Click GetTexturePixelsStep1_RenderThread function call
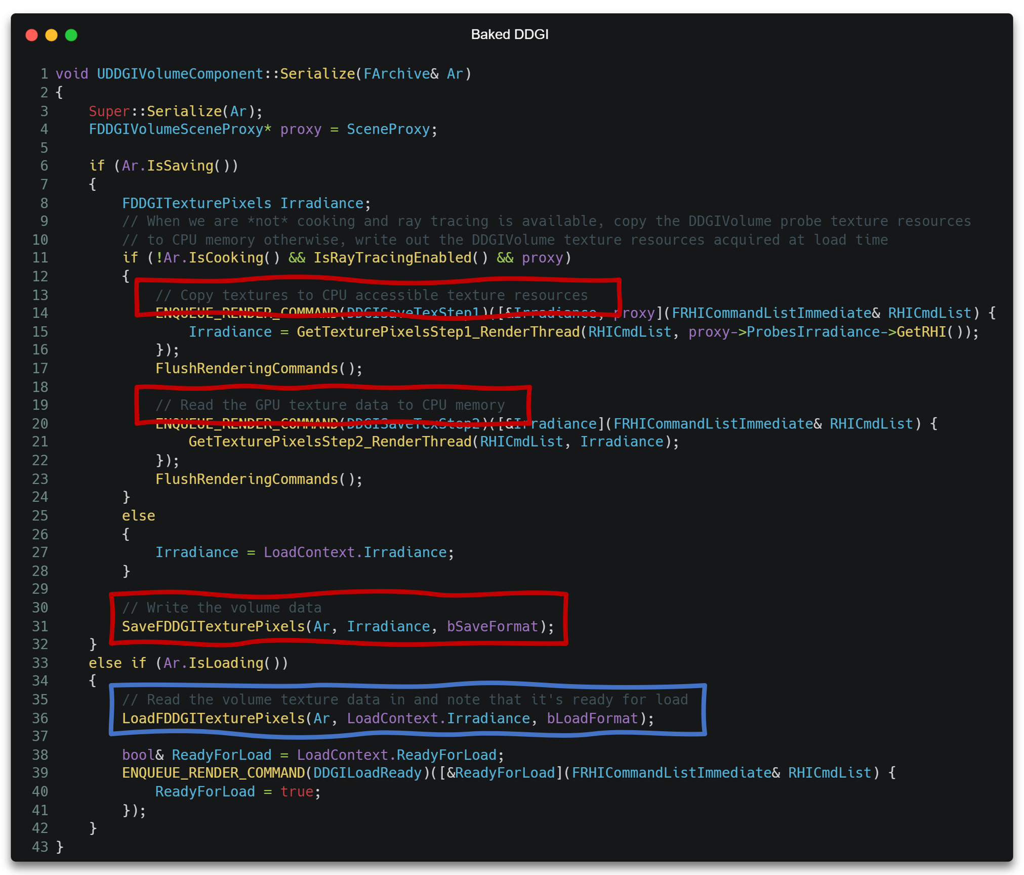 point(438,332)
